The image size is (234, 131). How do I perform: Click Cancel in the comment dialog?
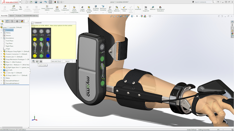(67, 61)
